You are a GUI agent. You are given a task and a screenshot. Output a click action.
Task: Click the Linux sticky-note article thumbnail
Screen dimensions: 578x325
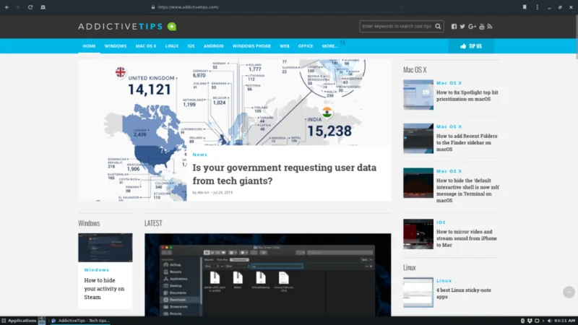coord(418,292)
